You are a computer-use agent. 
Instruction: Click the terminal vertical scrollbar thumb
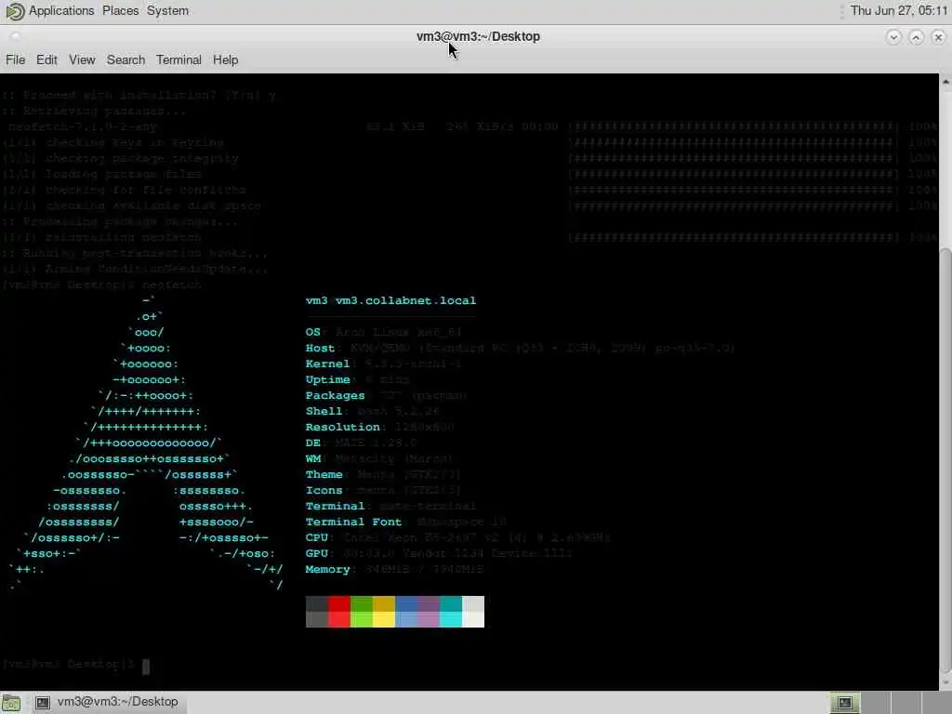click(x=945, y=458)
